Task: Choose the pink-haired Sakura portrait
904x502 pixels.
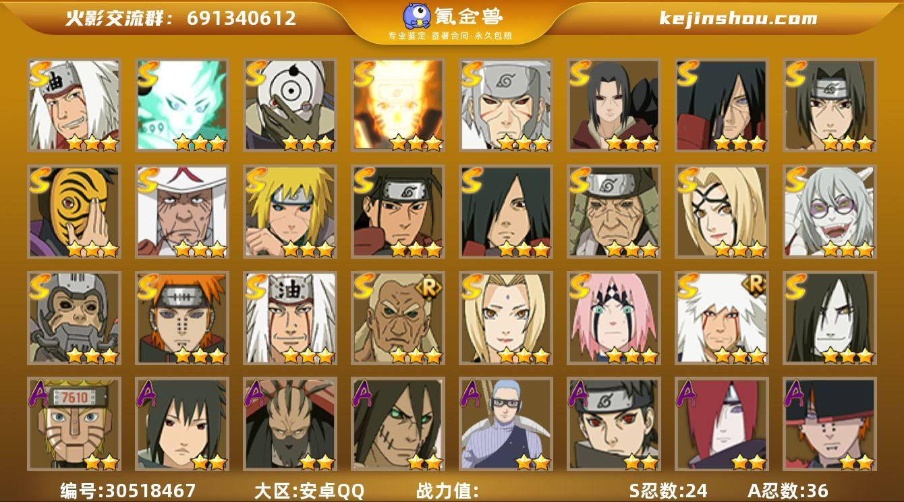Action: coord(614,318)
